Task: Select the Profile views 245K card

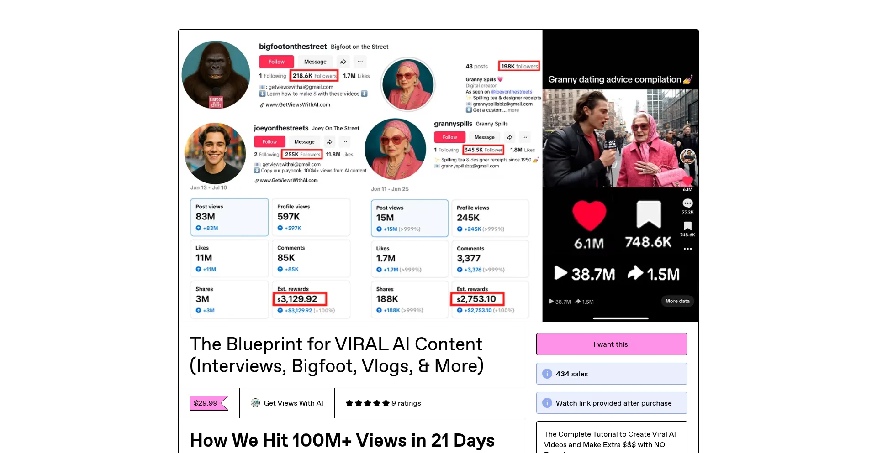Action: click(490, 218)
